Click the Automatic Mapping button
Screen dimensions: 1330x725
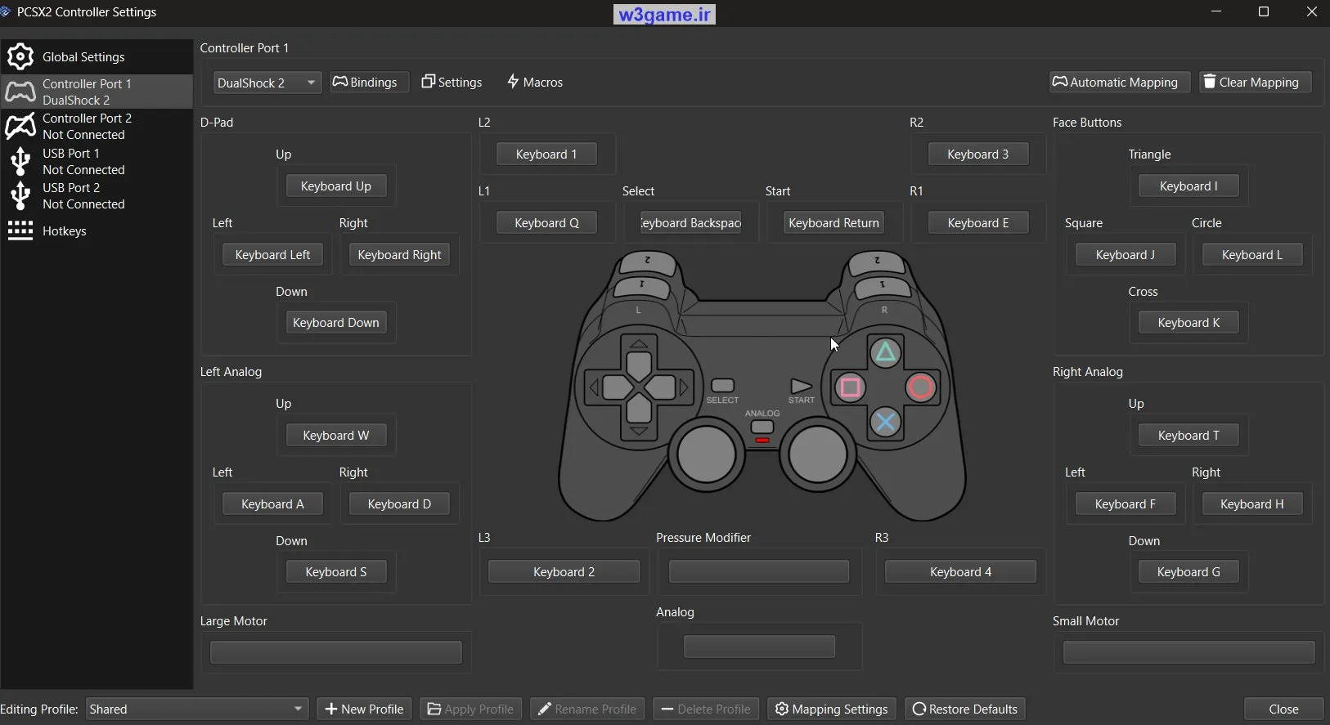point(1119,82)
